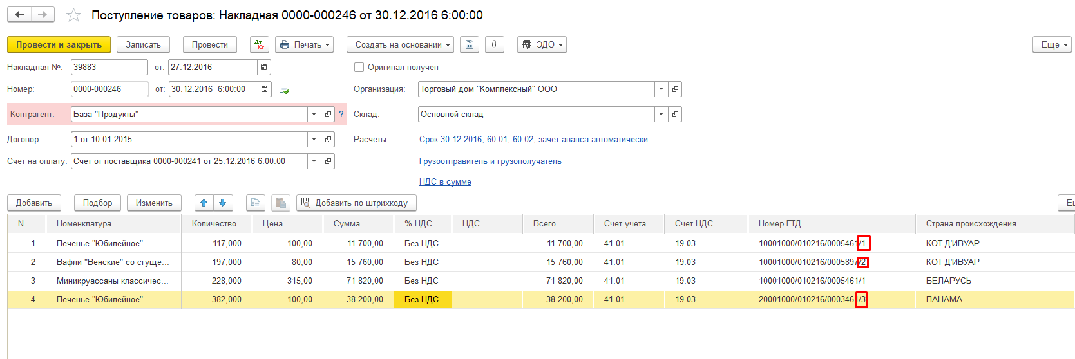The image size is (1075, 359).
Task: Open document report icon next to paperclip
Action: [470, 44]
